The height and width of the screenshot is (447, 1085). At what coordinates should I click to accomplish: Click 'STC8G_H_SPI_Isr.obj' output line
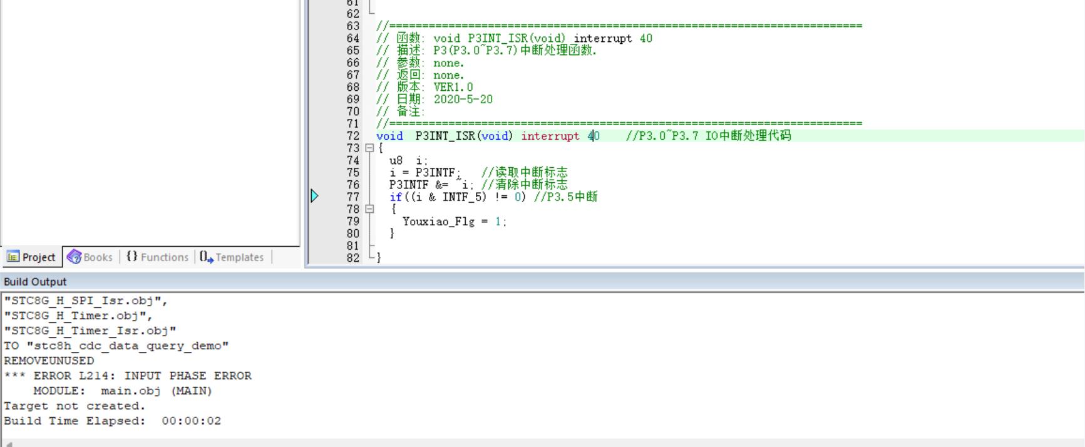pos(86,301)
